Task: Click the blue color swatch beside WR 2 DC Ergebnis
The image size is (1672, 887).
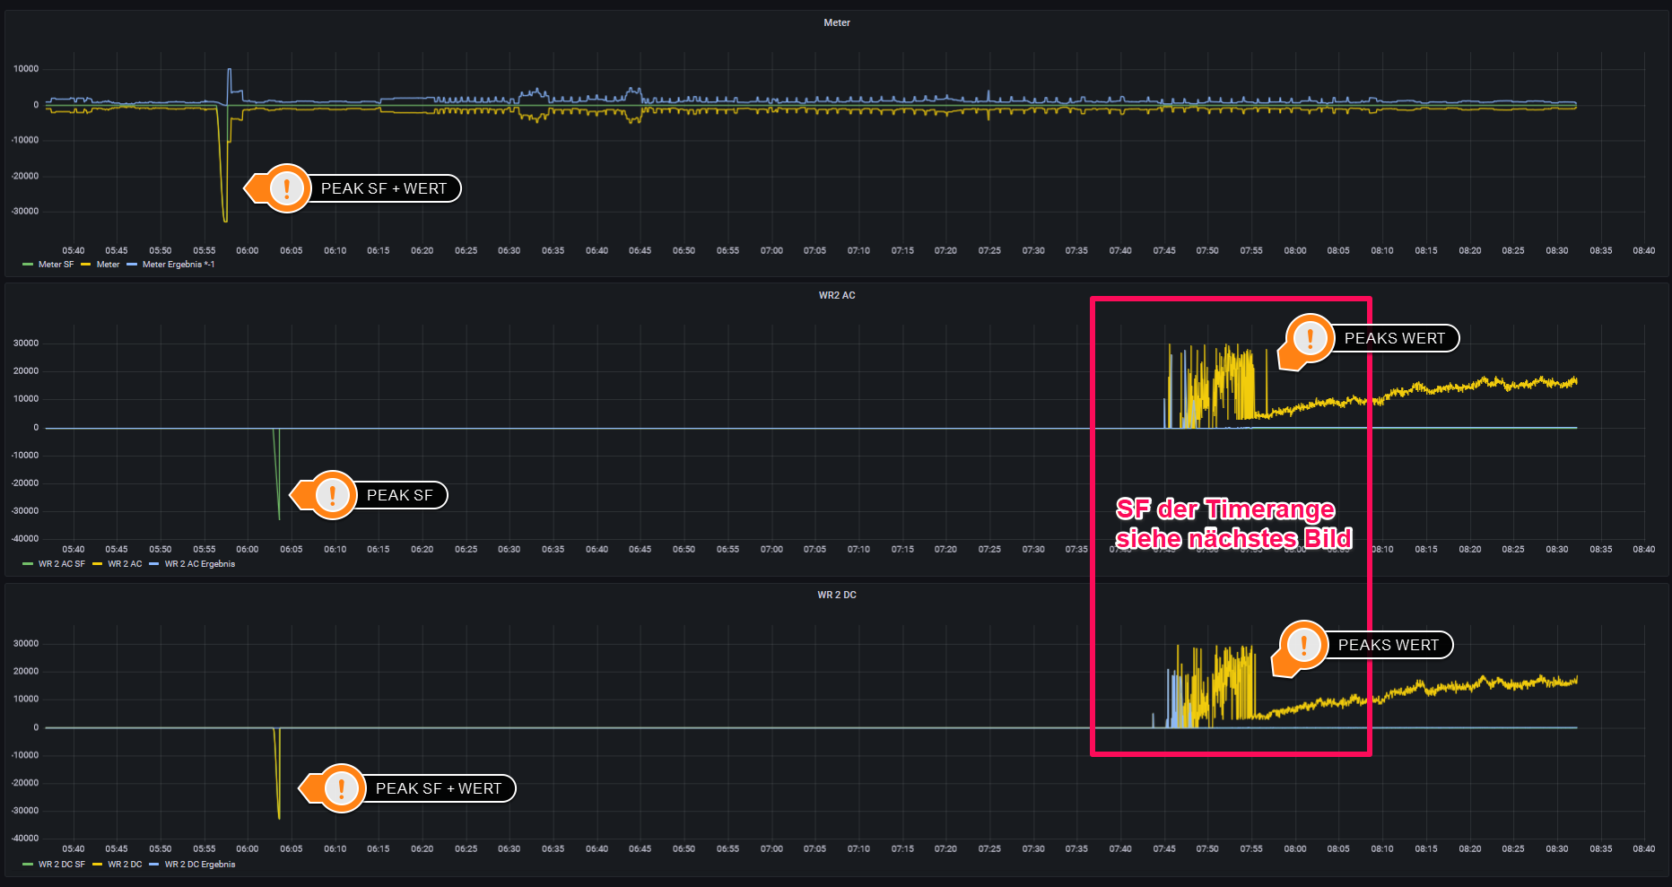Action: pyautogui.click(x=154, y=865)
